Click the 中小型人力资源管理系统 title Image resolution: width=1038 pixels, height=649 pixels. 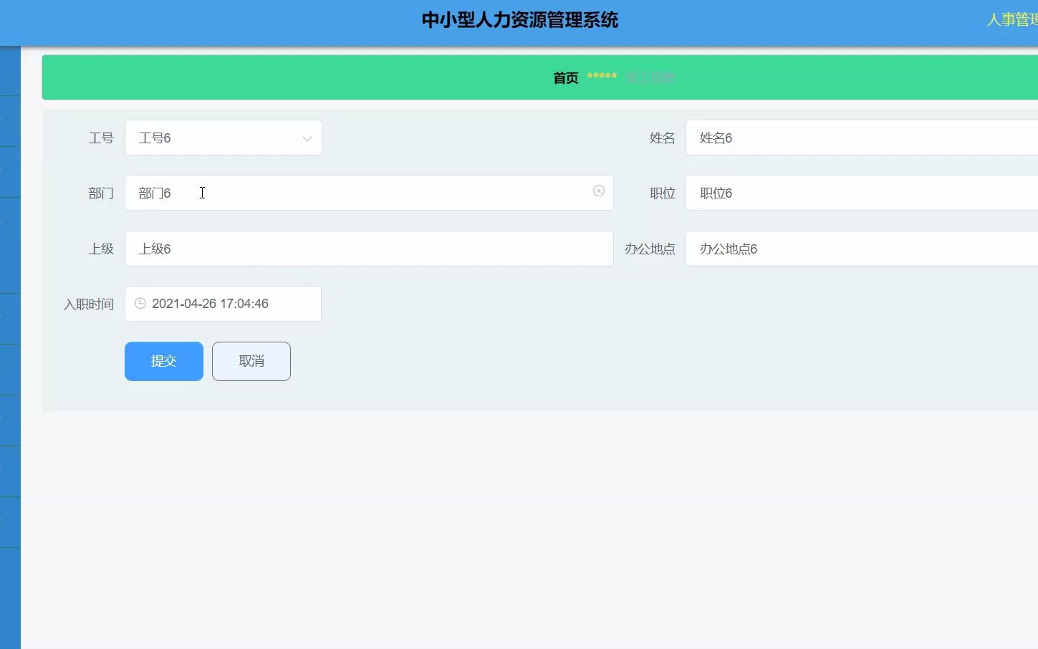(x=520, y=20)
